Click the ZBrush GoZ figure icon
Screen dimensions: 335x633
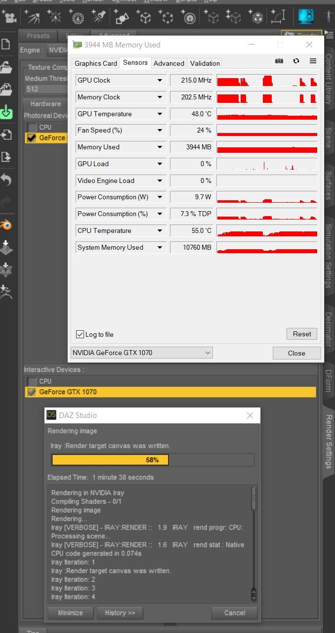tap(6, 292)
